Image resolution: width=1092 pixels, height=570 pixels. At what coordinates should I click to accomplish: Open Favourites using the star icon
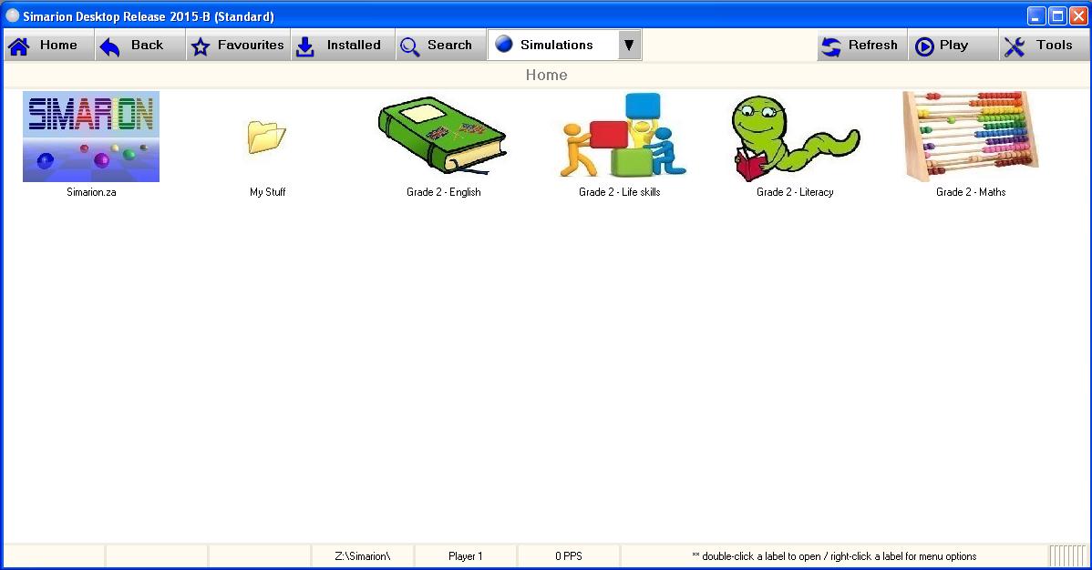201,45
